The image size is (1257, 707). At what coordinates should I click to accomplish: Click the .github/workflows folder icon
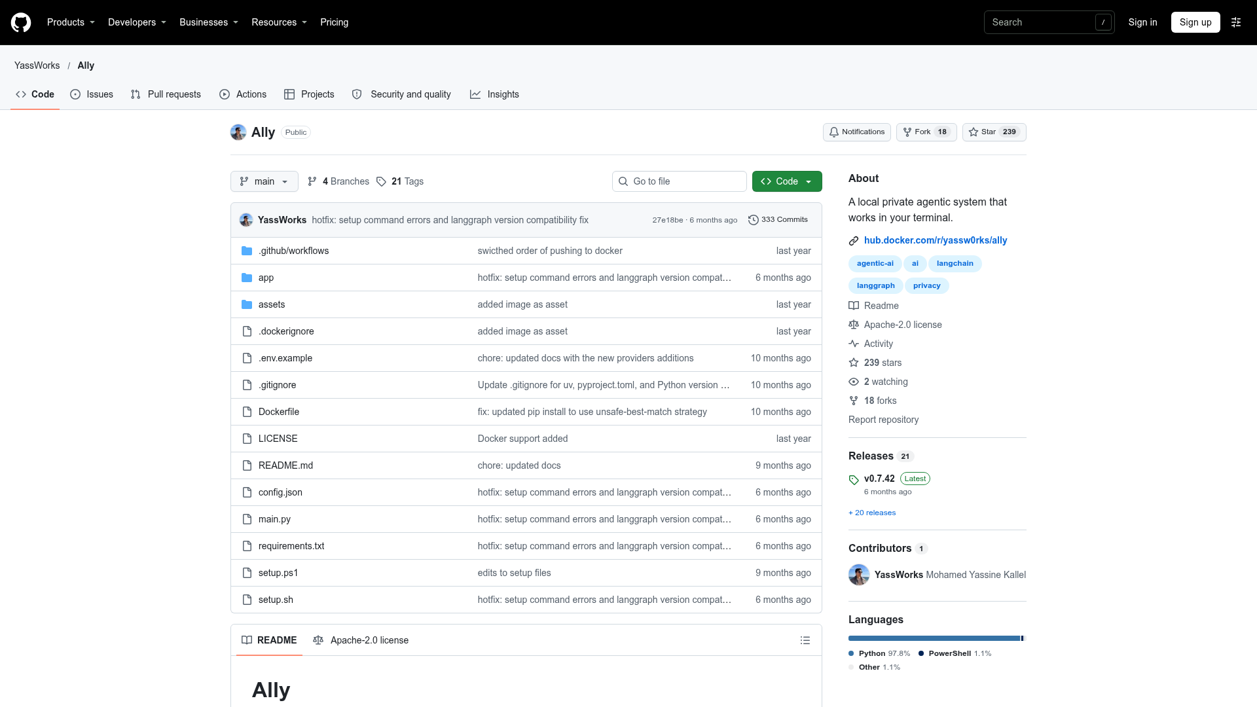tap(247, 251)
